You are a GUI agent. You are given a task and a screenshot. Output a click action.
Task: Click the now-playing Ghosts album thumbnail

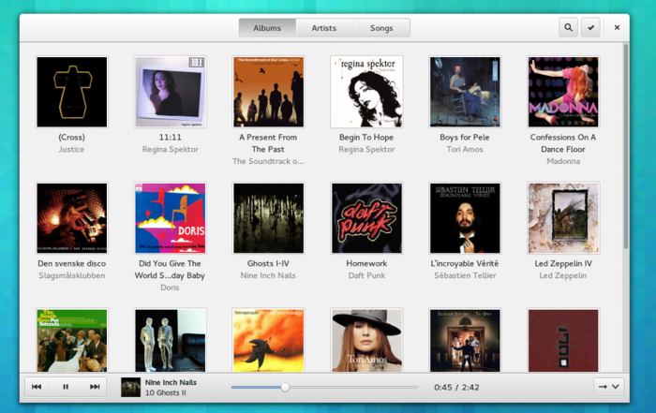click(130, 387)
